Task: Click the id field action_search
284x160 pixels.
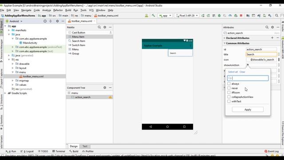Action: [x=261, y=49]
